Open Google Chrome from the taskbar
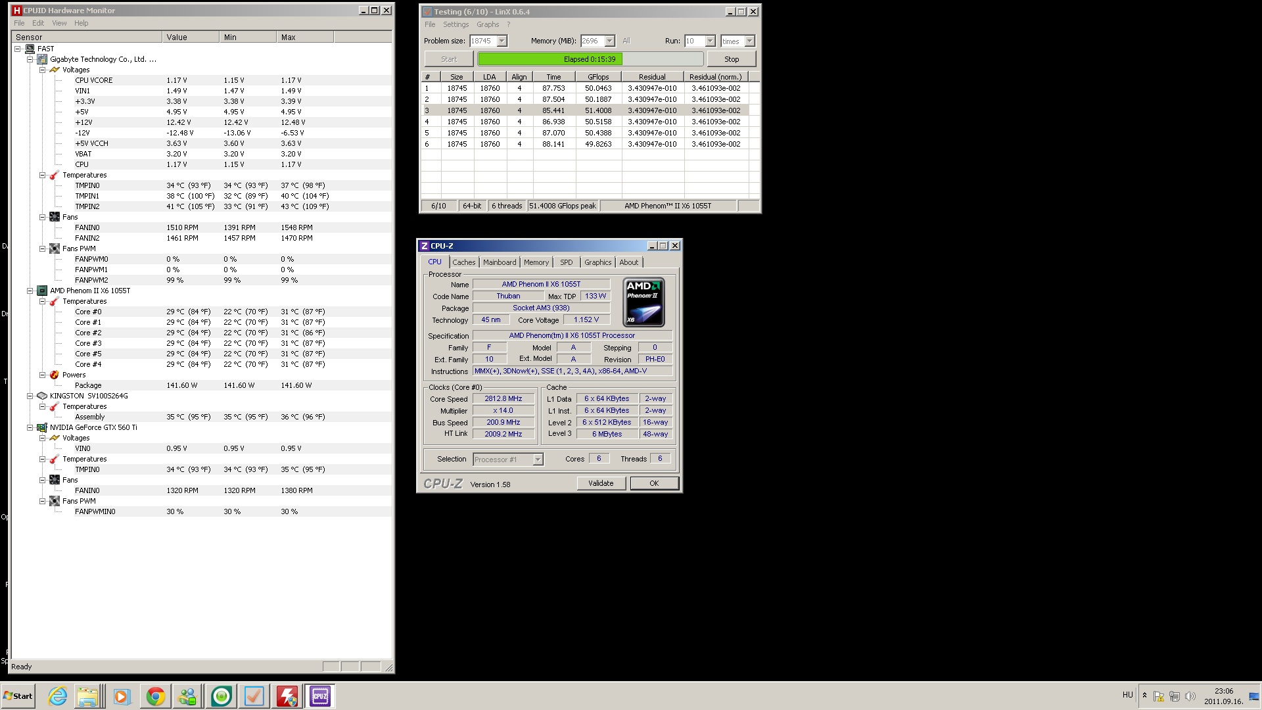 coord(155,696)
